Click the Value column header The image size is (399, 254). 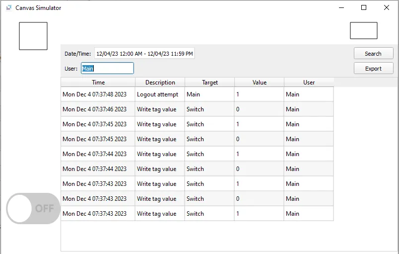click(x=259, y=83)
